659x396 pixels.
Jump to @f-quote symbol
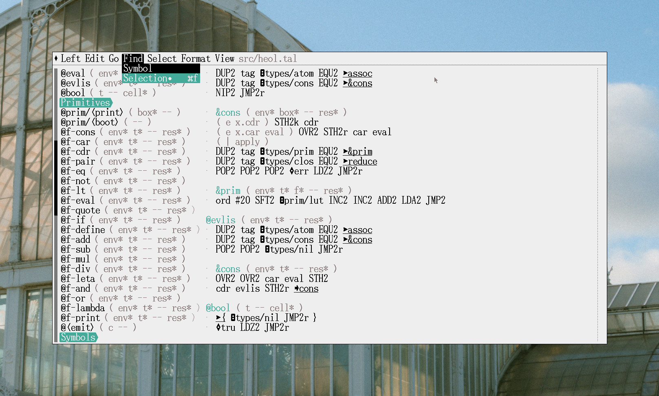tap(80, 210)
